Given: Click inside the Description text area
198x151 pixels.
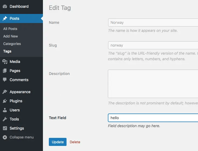Looking at the screenshot, I should 153,84.
